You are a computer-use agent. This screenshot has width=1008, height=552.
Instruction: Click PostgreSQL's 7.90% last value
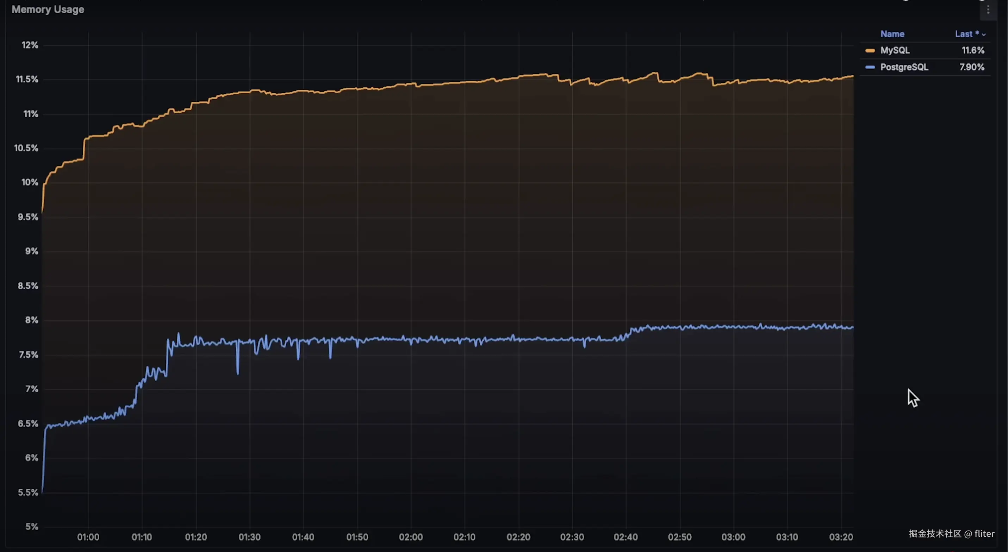[971, 67]
